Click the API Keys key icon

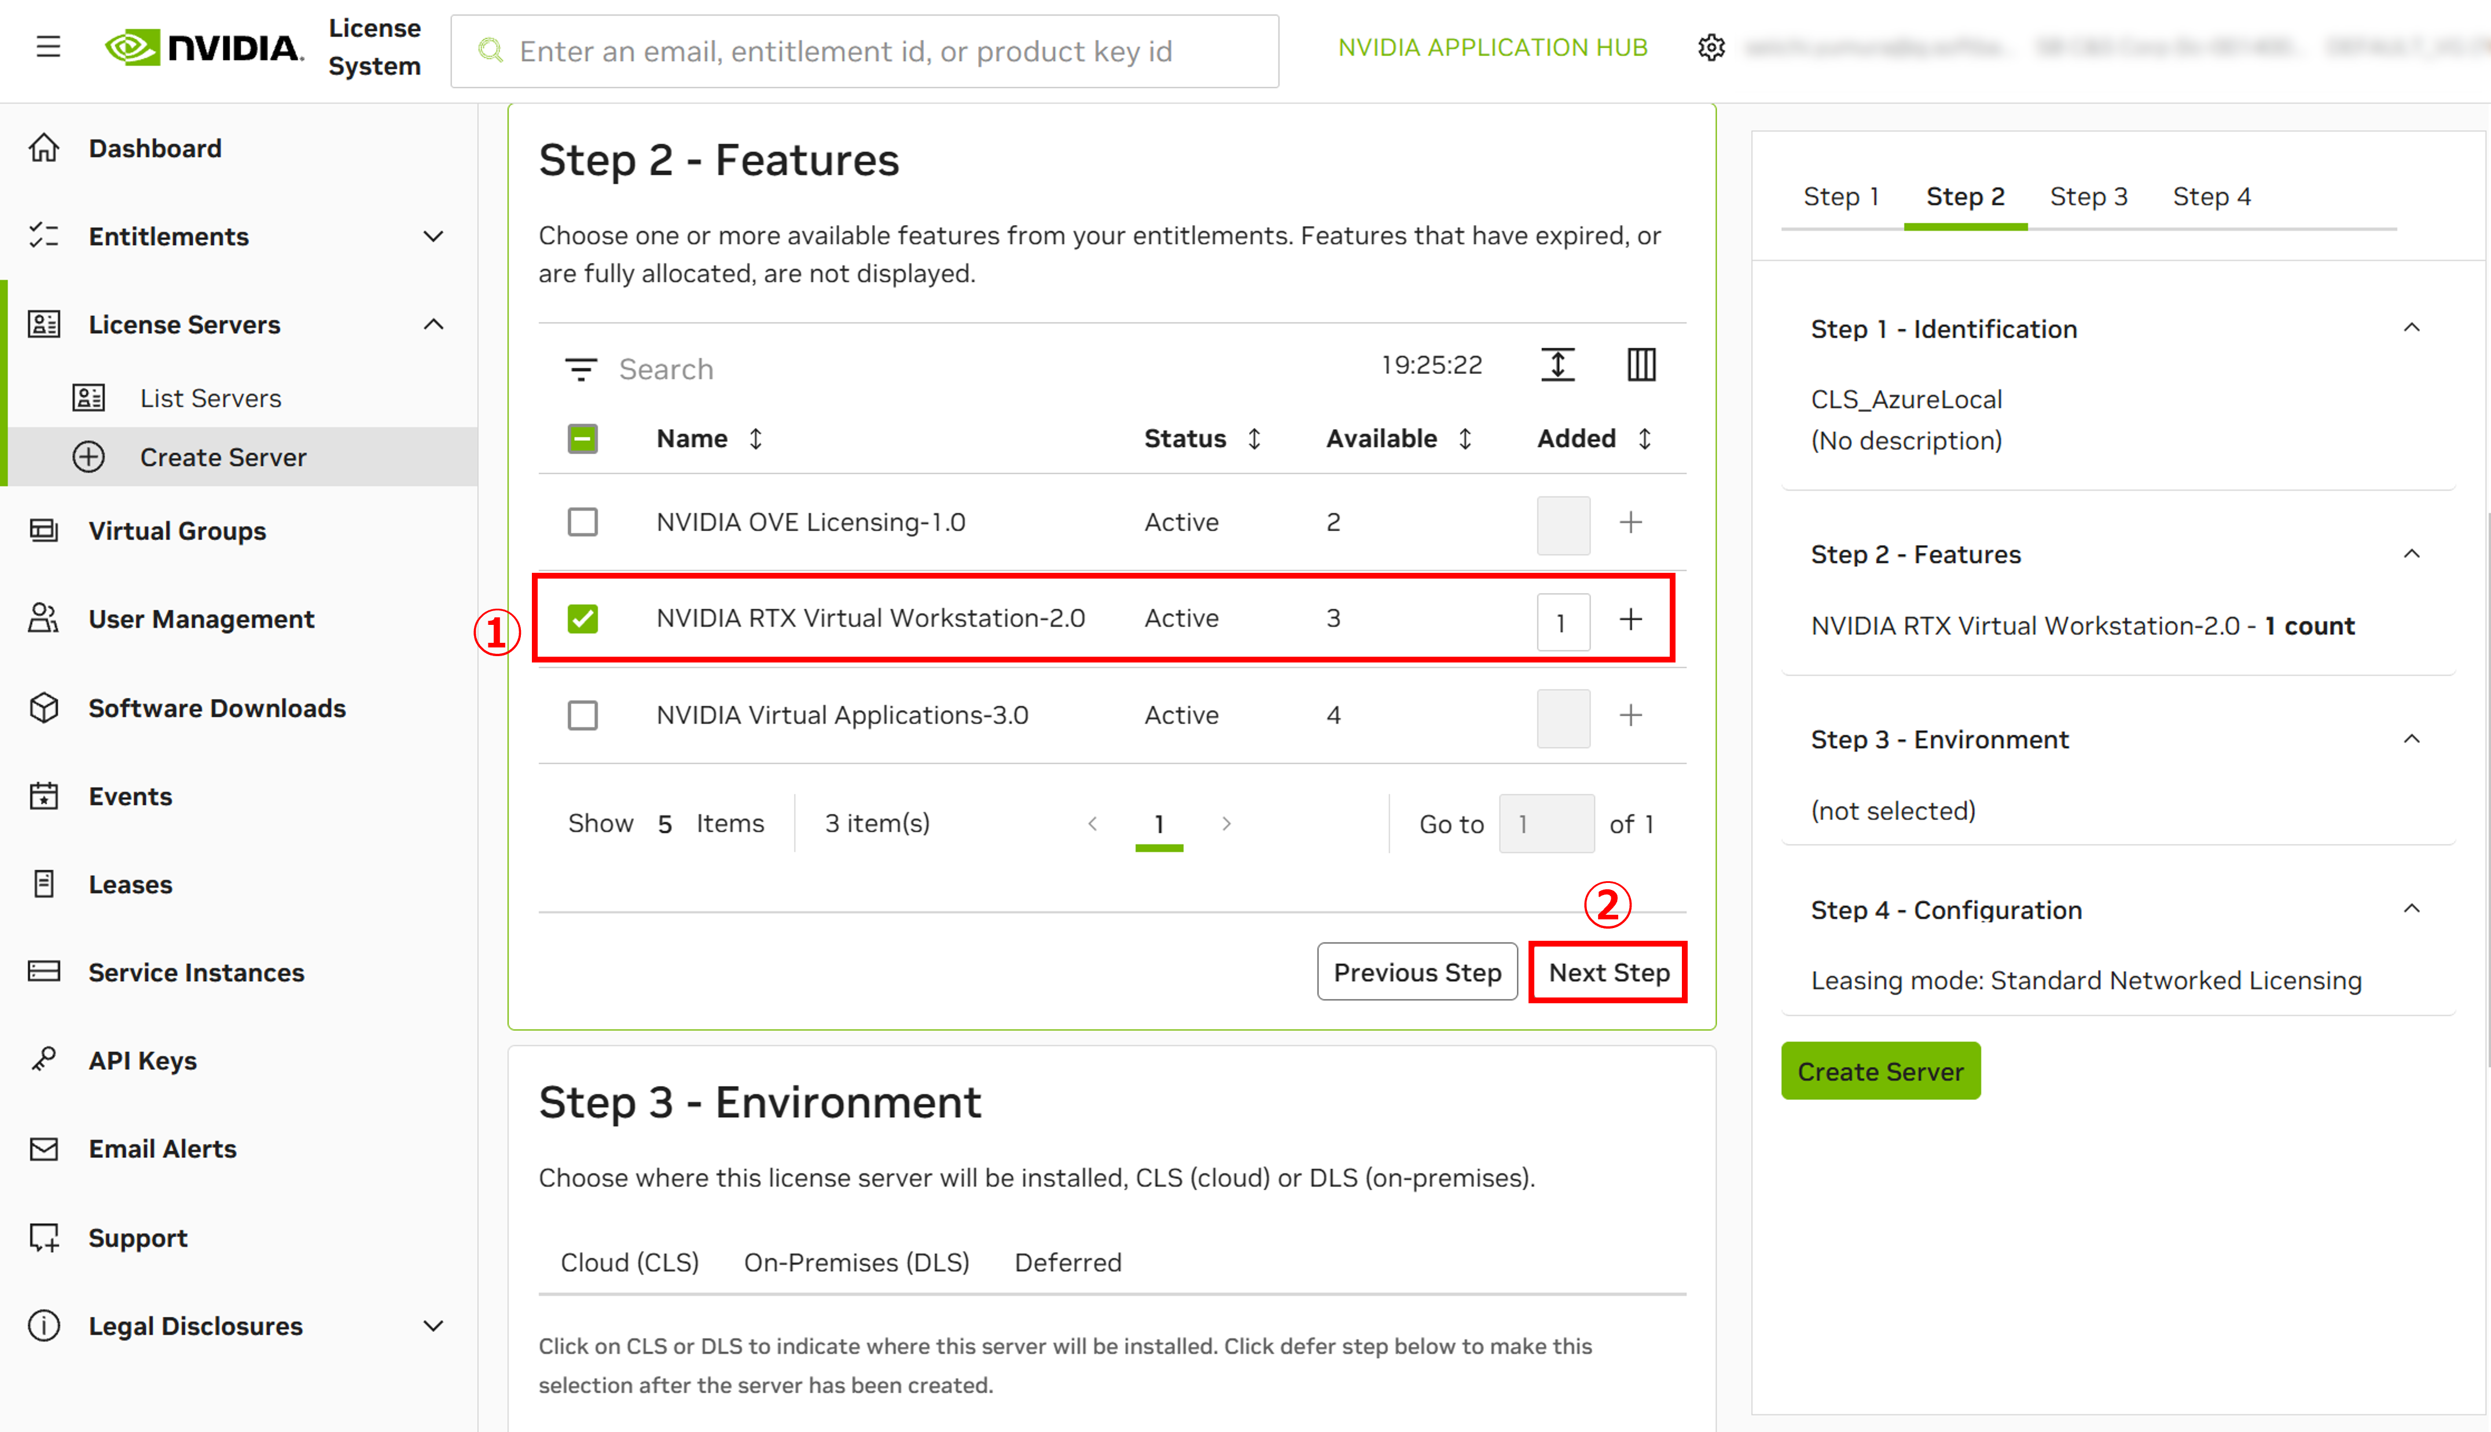pyautogui.click(x=44, y=1059)
